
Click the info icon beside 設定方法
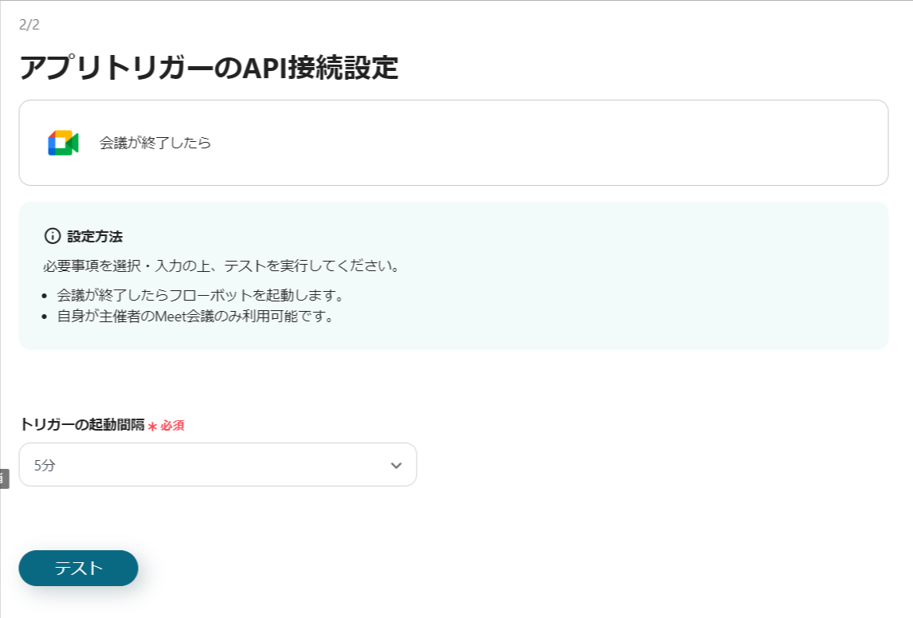[x=53, y=236]
